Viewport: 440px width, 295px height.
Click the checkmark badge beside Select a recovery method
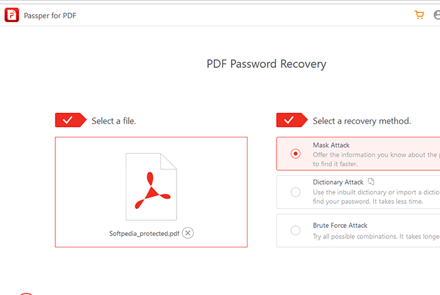[292, 120]
